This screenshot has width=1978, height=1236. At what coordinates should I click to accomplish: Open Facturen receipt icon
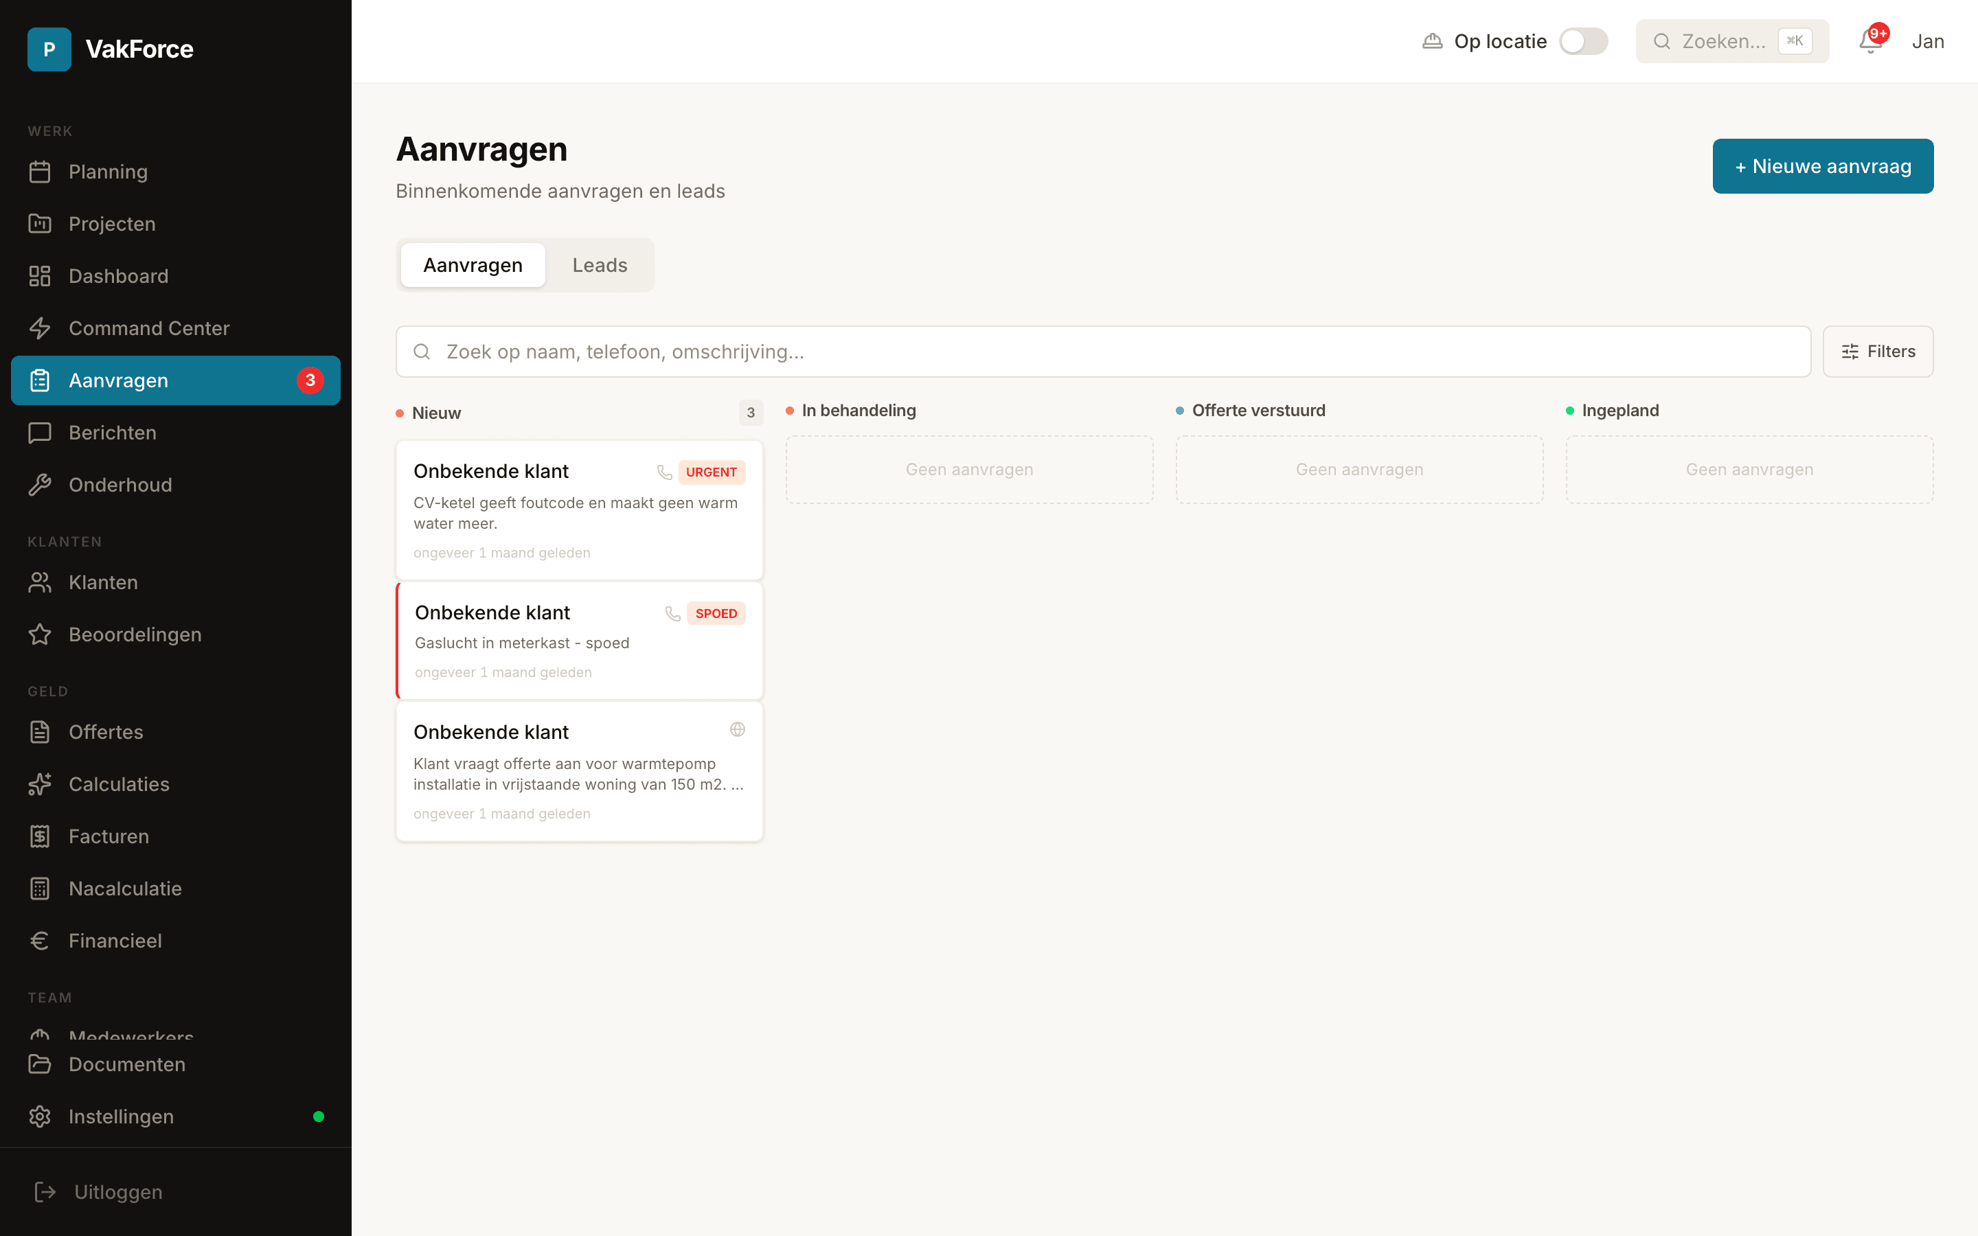[40, 837]
